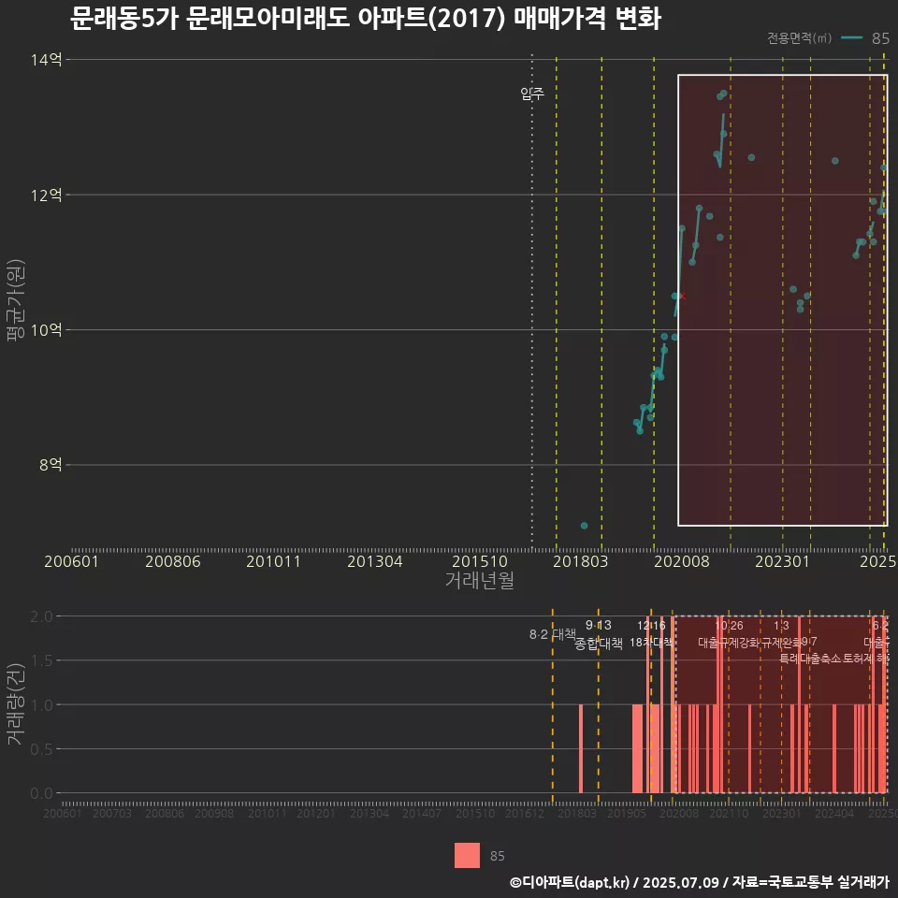Click 202404 on the volume chart x-axis
Screen dimensions: 898x898
click(x=834, y=813)
